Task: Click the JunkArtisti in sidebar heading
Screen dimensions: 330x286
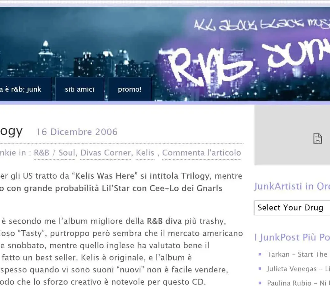Action: coord(292,186)
